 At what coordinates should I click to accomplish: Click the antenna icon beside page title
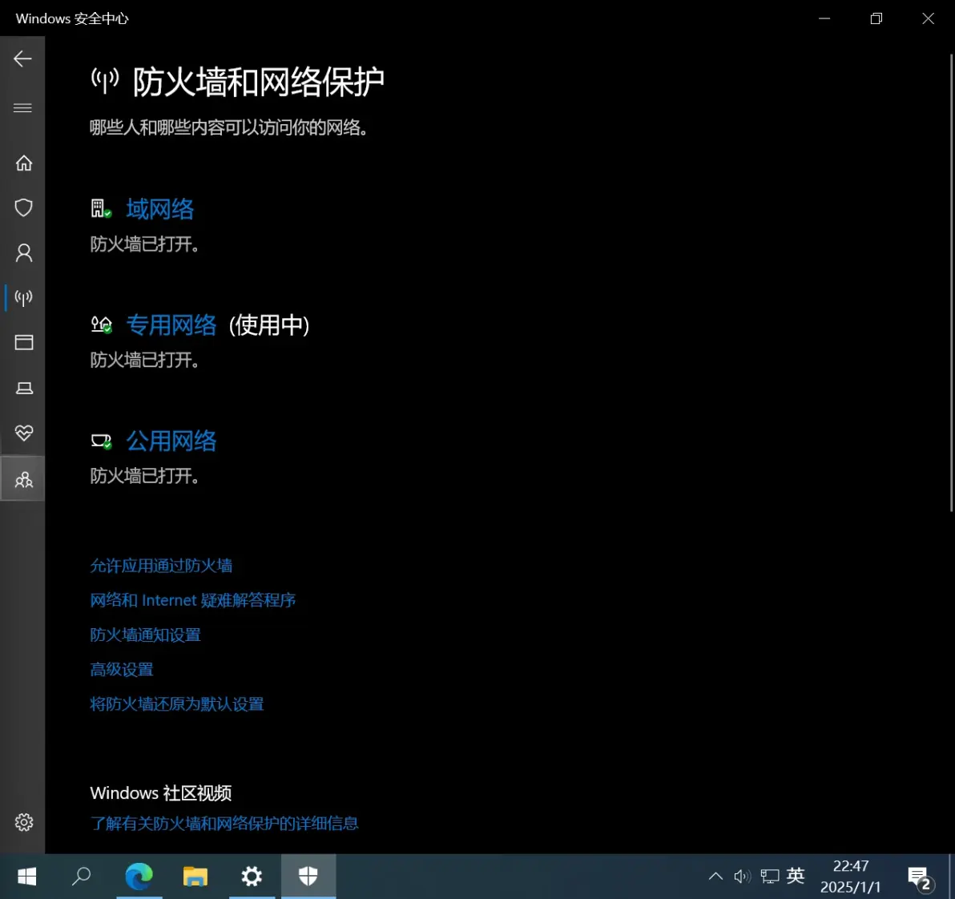click(105, 81)
